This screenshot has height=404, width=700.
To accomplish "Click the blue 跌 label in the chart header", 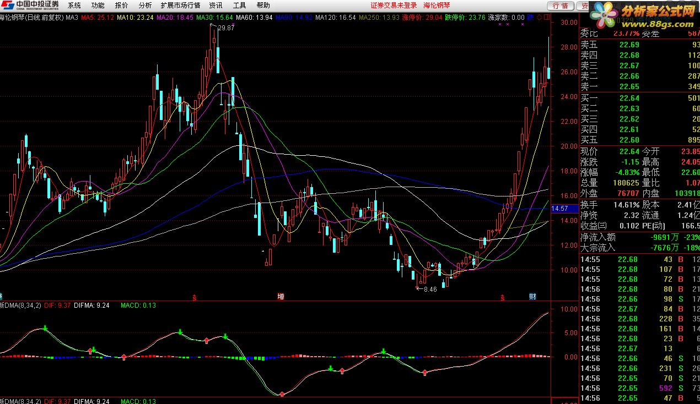I will [x=530, y=18].
